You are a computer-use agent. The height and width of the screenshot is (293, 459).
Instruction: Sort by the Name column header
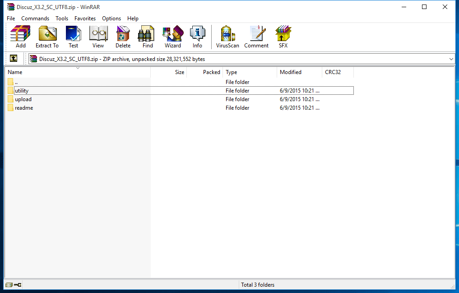click(x=78, y=72)
